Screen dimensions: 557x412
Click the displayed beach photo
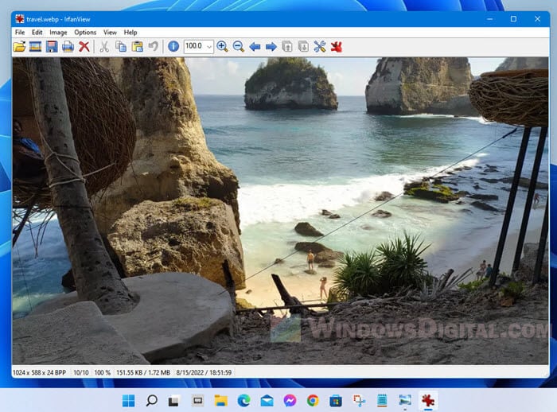click(280, 211)
